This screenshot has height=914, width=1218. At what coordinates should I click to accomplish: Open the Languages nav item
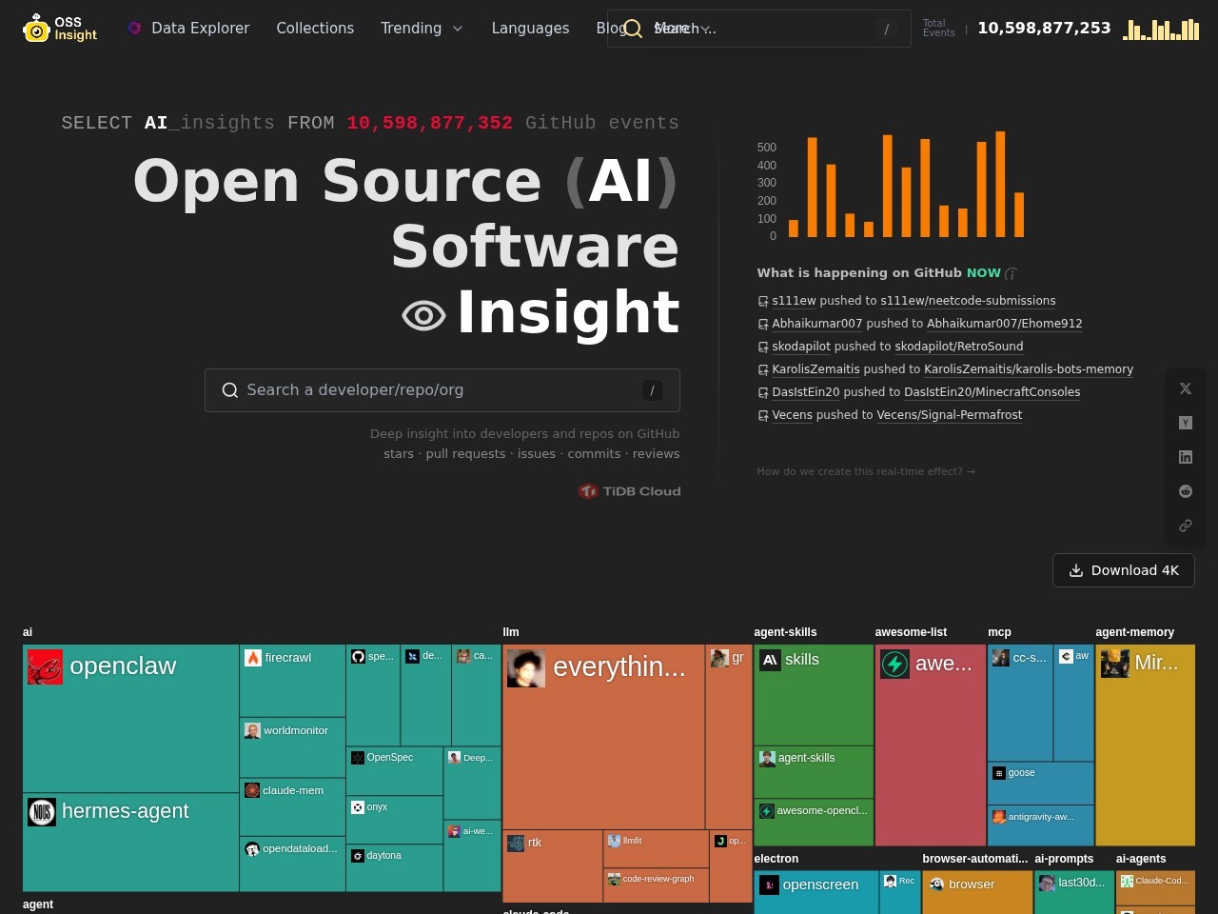(530, 29)
